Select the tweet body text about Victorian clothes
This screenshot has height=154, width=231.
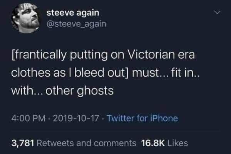(105, 73)
